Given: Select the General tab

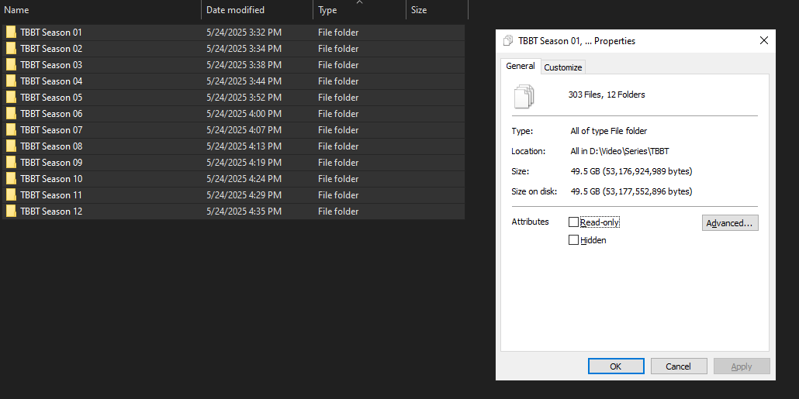Looking at the screenshot, I should (x=521, y=66).
